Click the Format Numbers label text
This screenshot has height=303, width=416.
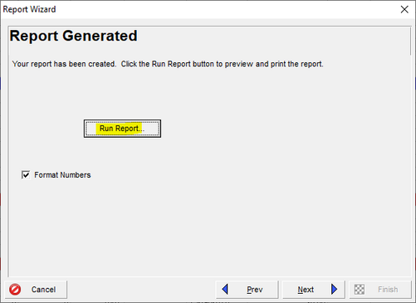(62, 175)
